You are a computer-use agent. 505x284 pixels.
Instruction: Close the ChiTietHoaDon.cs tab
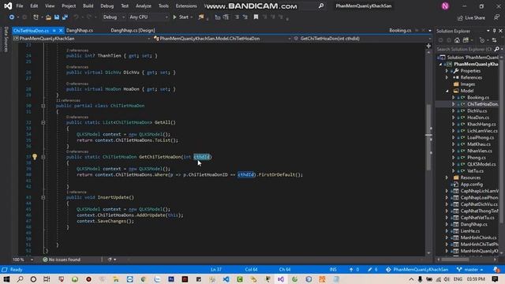[x=61, y=31]
